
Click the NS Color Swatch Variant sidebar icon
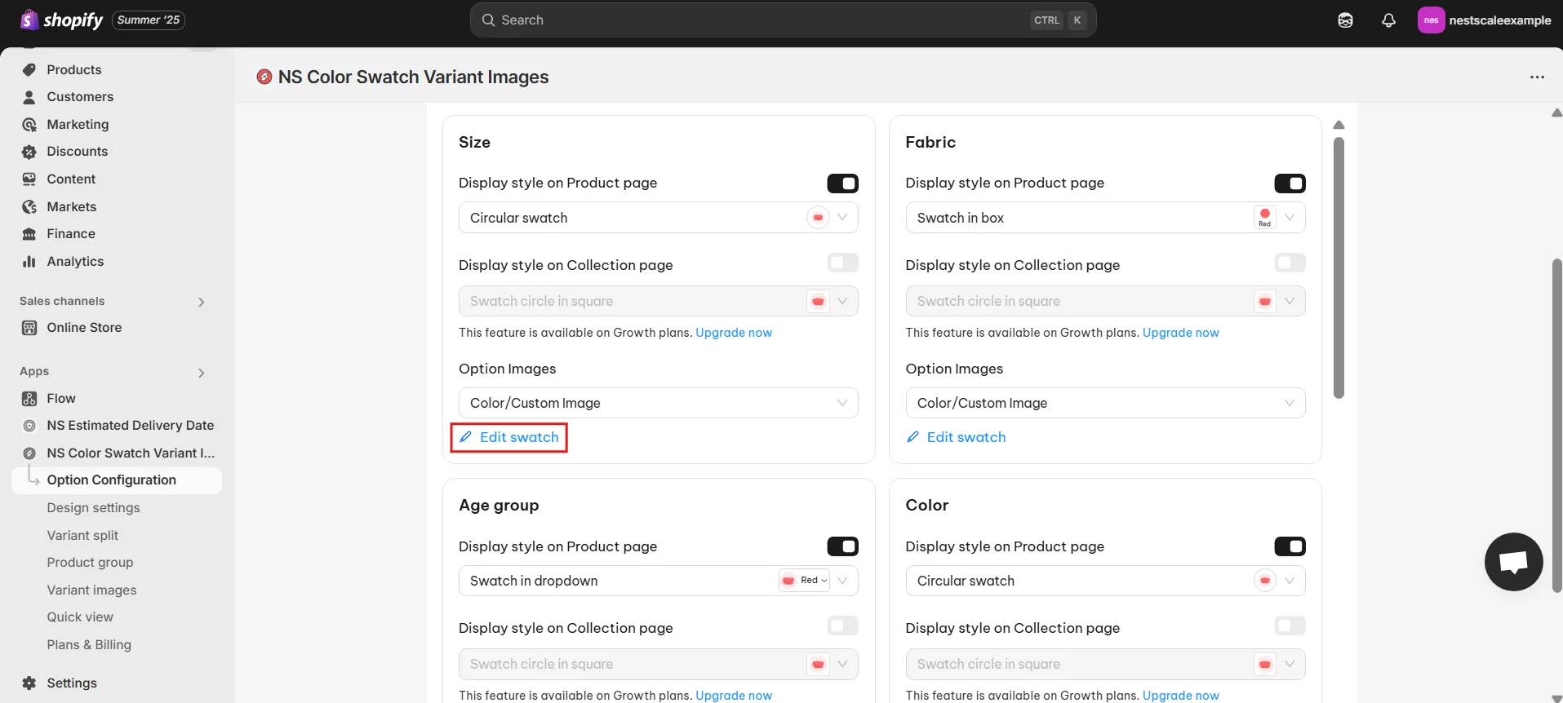pos(29,453)
